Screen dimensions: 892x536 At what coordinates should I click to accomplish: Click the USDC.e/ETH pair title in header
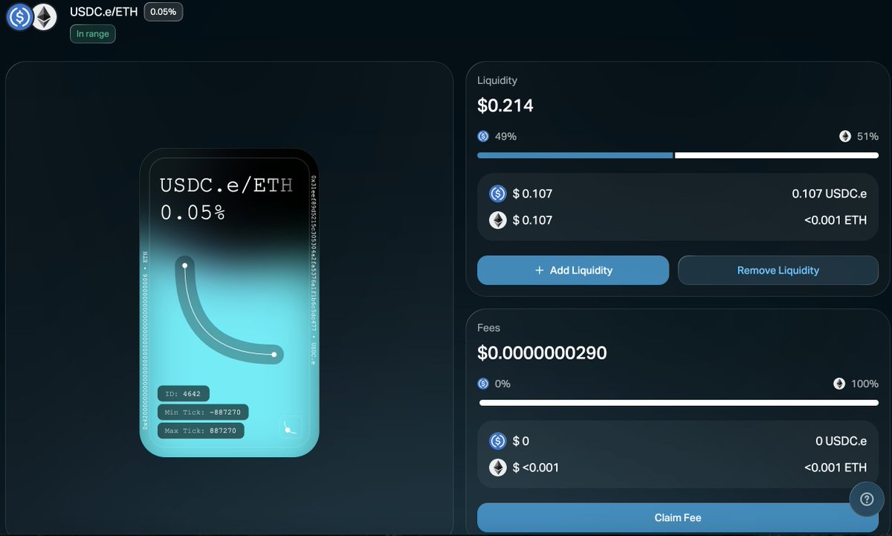click(103, 11)
